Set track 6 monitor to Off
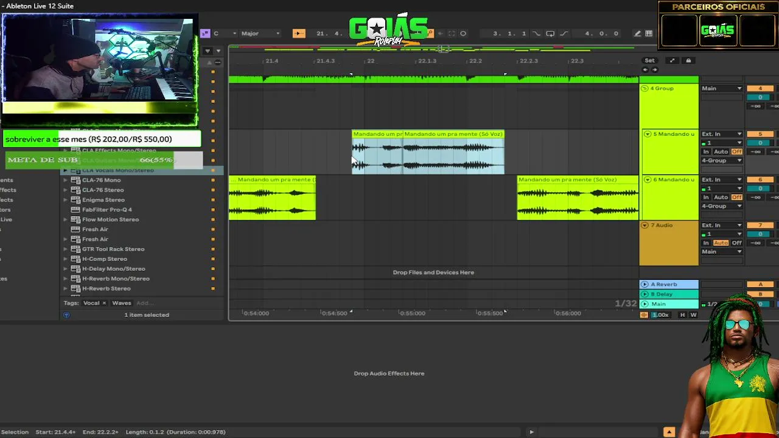The height and width of the screenshot is (438, 779). point(736,197)
